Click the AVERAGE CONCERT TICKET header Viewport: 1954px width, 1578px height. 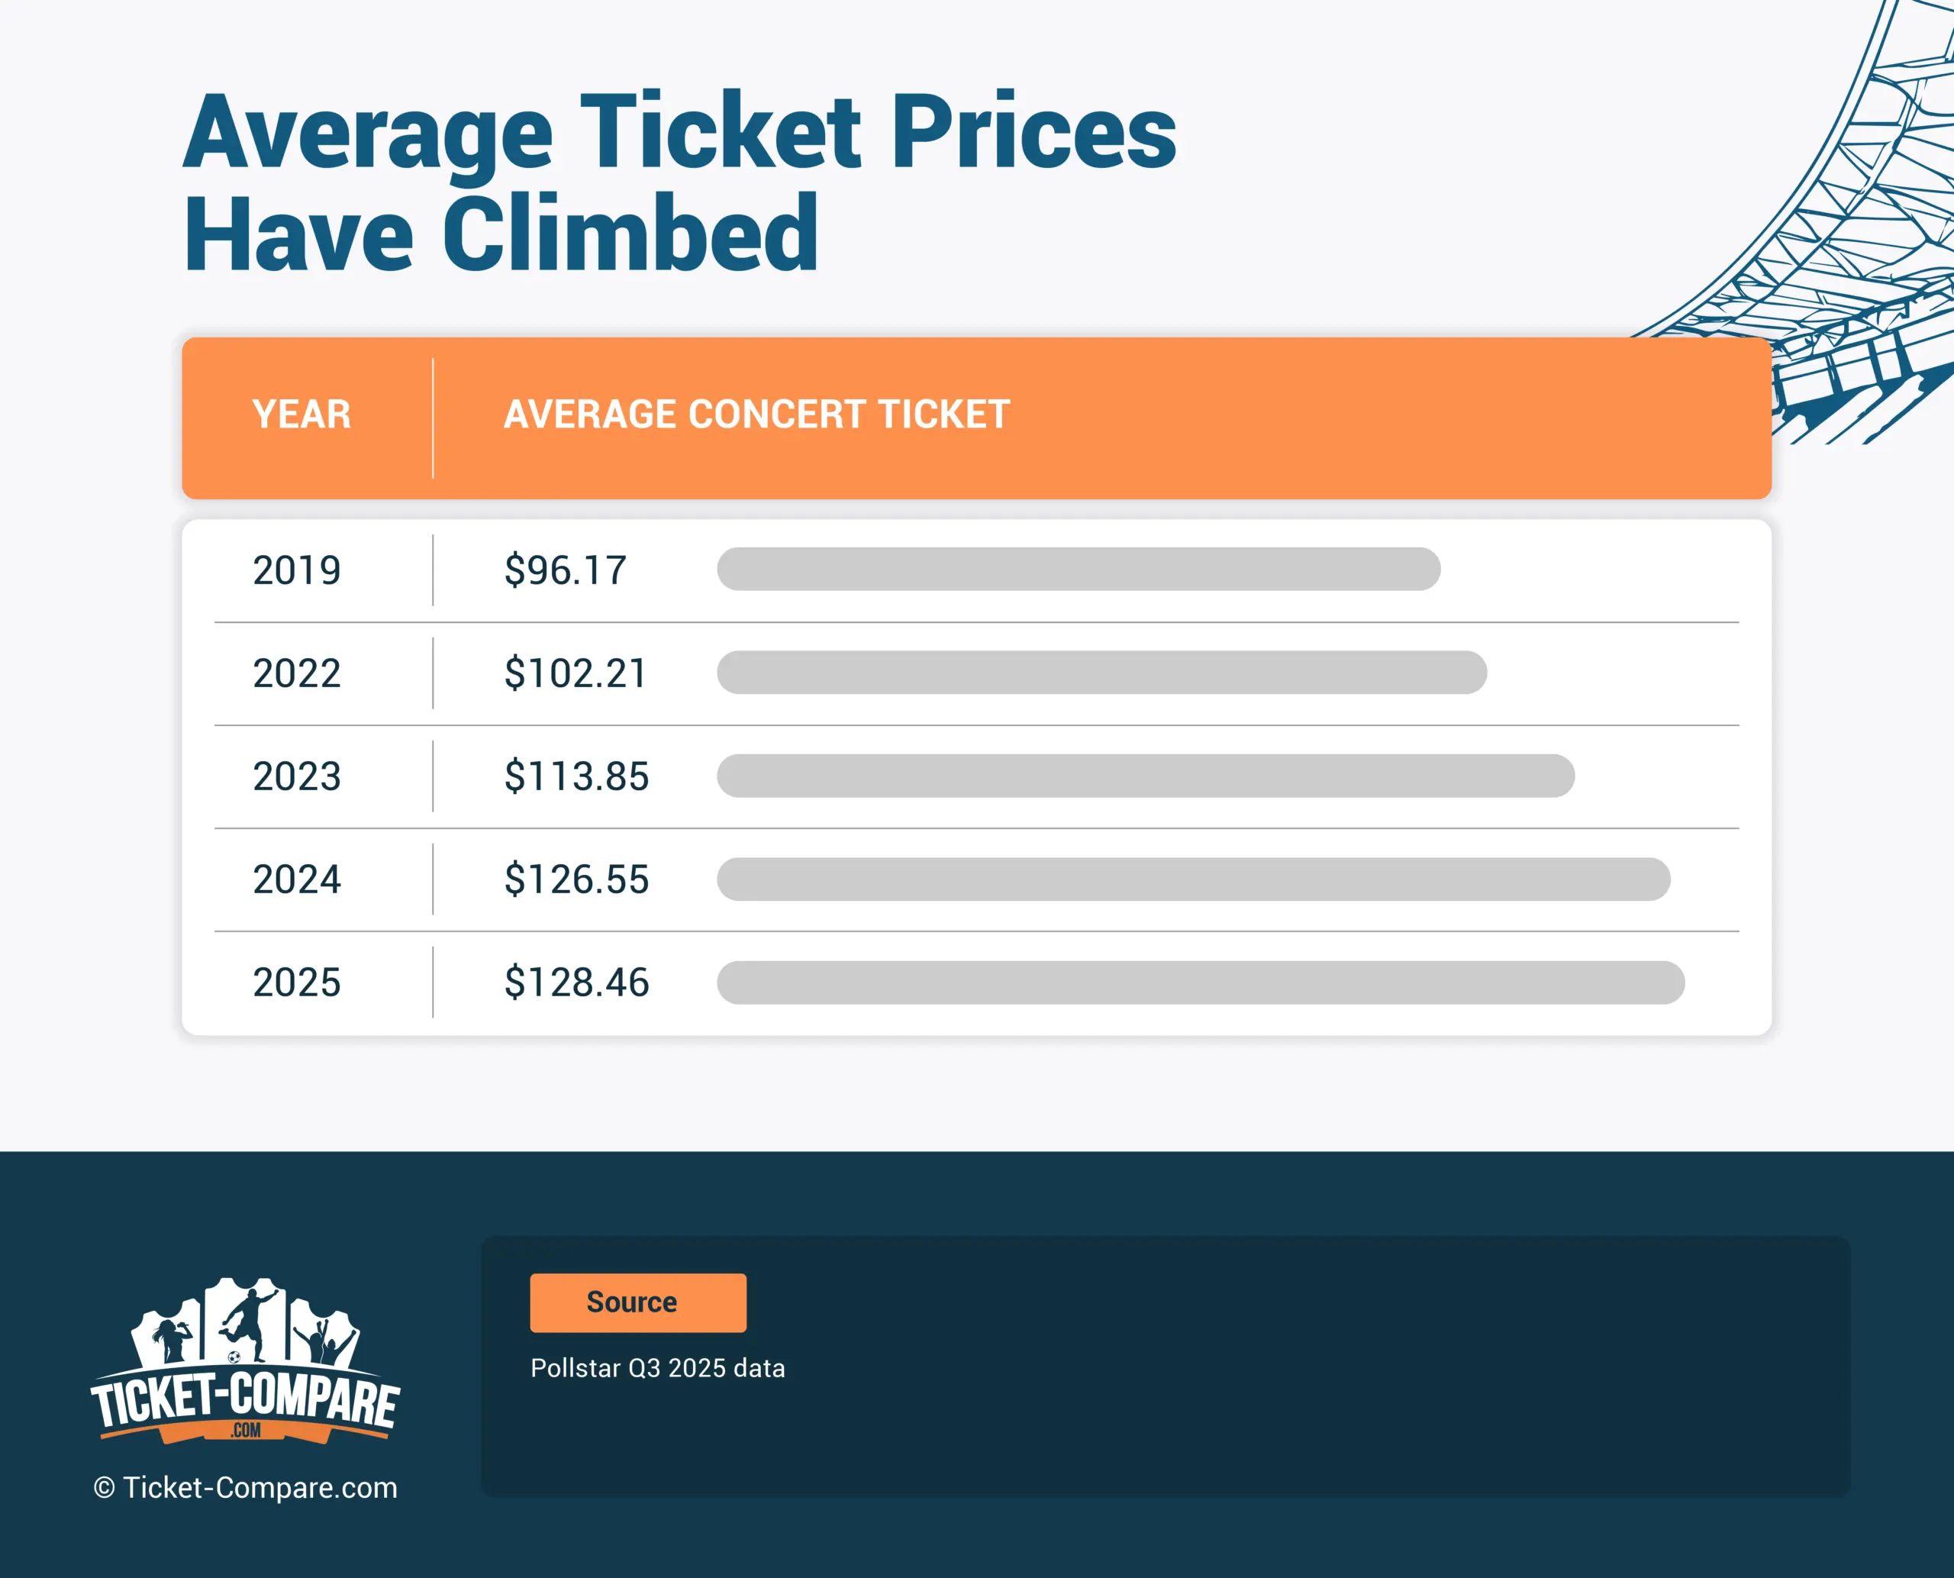pyautogui.click(x=756, y=415)
